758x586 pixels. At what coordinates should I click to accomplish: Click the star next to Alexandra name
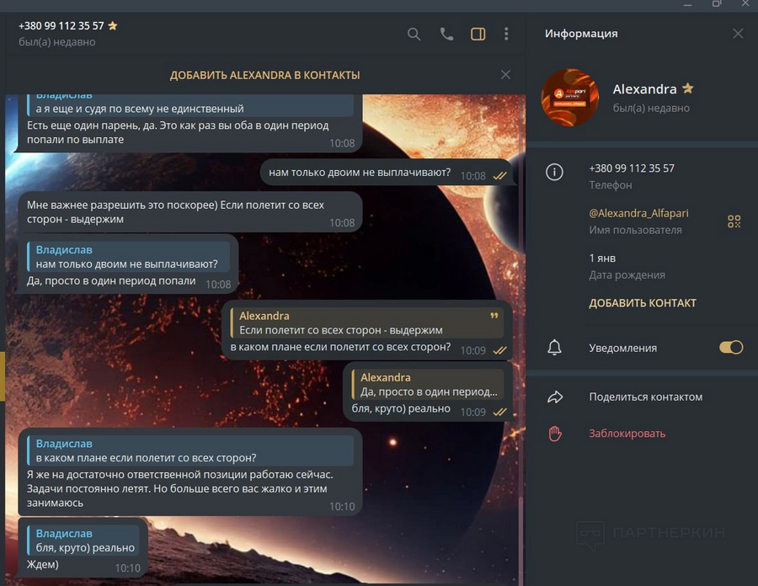687,88
